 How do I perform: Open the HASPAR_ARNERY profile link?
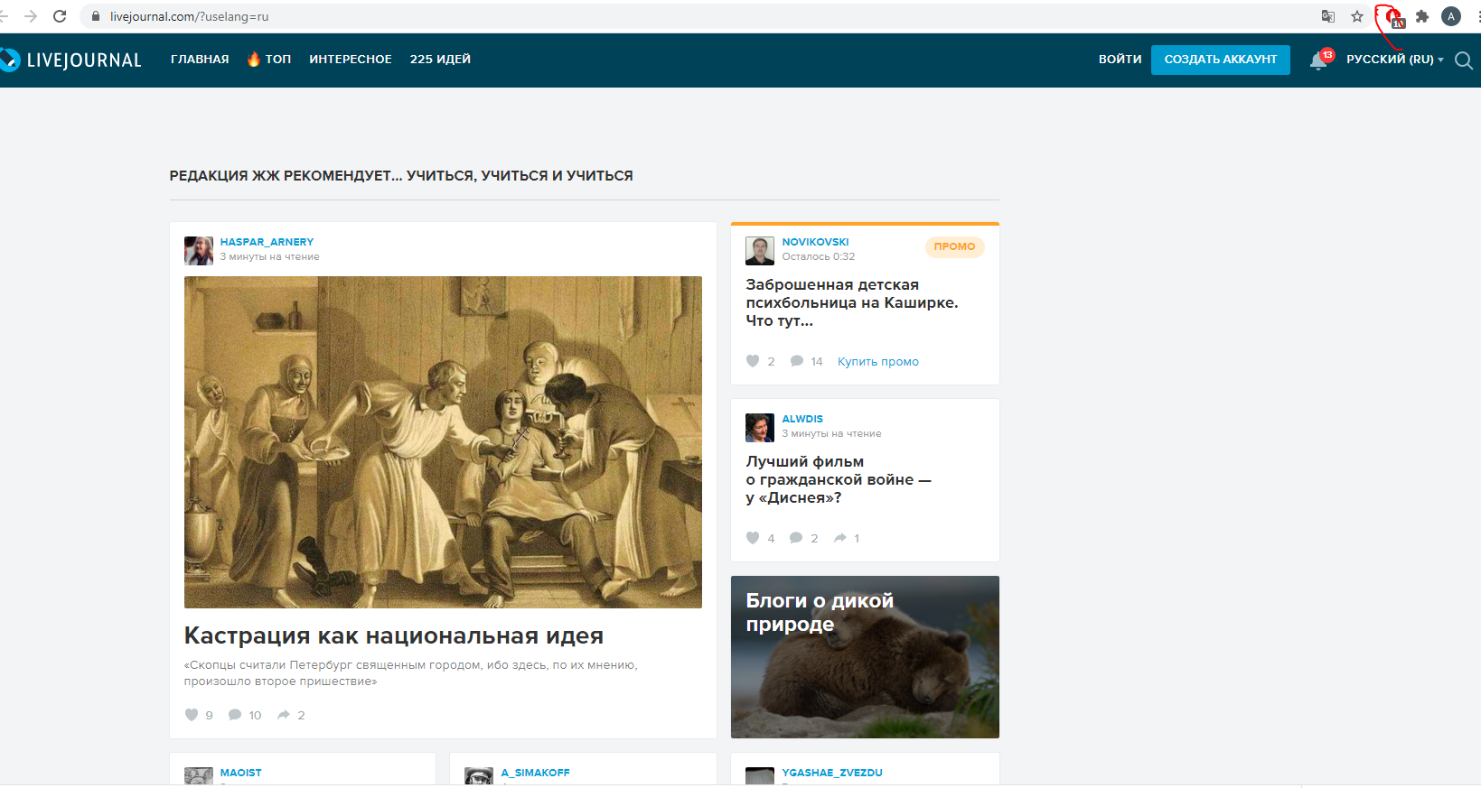267,242
